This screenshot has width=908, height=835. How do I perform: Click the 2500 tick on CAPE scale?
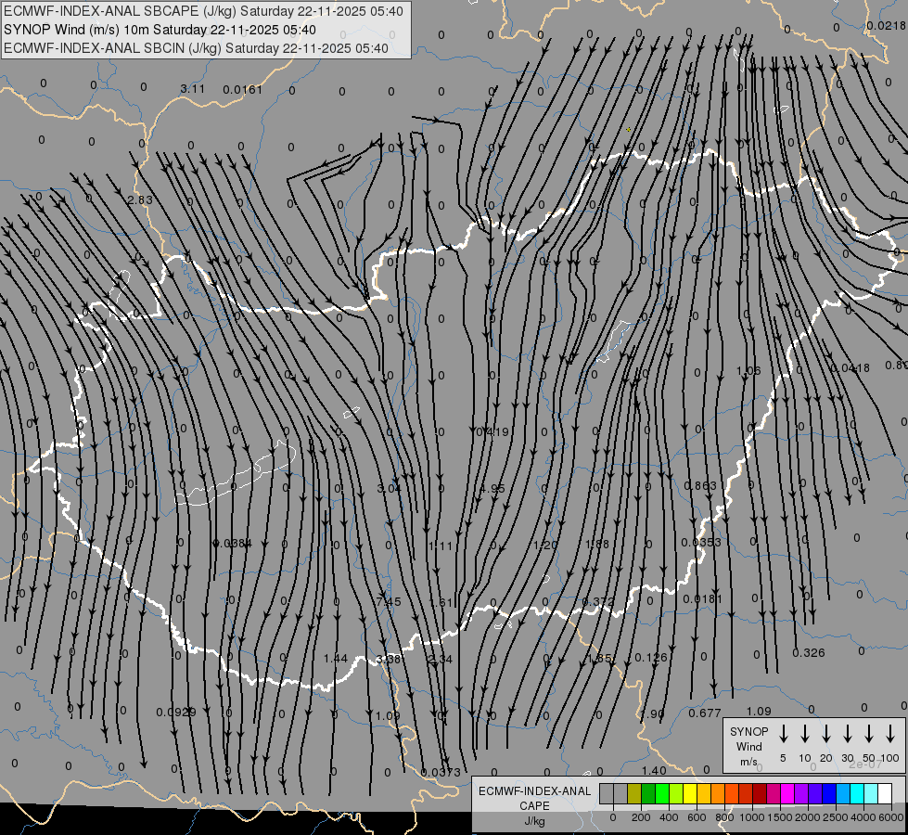coord(836,817)
